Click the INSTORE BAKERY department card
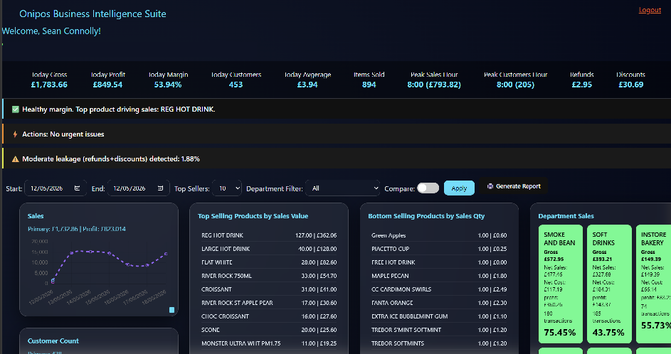This screenshot has width=671, height=354. (x=655, y=284)
